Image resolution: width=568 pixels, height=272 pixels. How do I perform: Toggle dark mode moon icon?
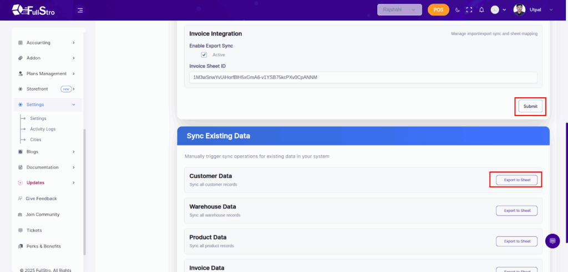point(458,10)
